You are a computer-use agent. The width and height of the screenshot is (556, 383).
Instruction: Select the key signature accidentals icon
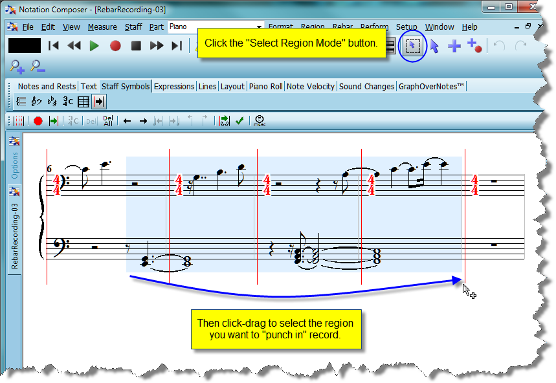[x=52, y=102]
